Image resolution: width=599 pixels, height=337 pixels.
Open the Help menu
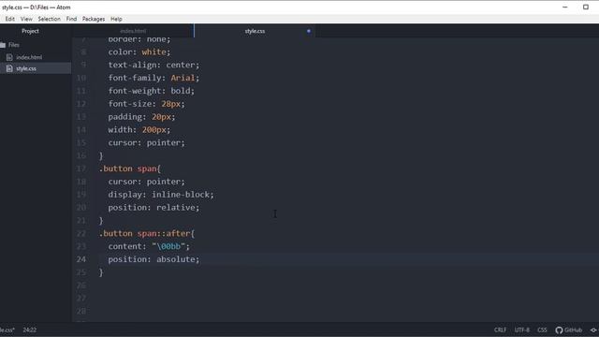click(x=116, y=19)
